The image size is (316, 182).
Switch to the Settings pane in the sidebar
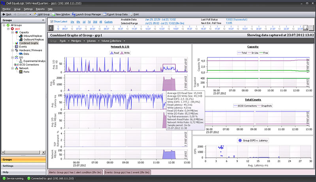click(23, 166)
